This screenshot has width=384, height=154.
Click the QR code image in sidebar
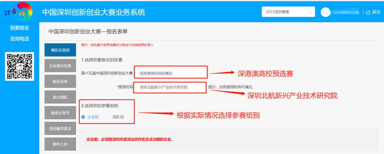[20, 66]
